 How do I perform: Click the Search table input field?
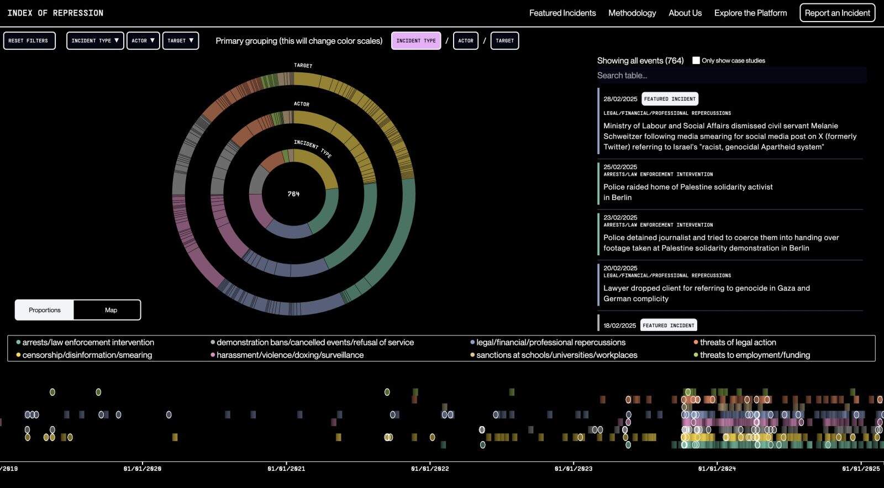coord(732,75)
